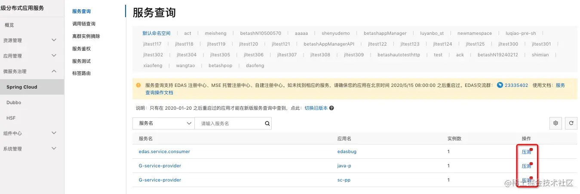Viewport: 580px width, 194px height.
Task: Expand the 系统管理 sidebar section
Action: click(x=54, y=148)
